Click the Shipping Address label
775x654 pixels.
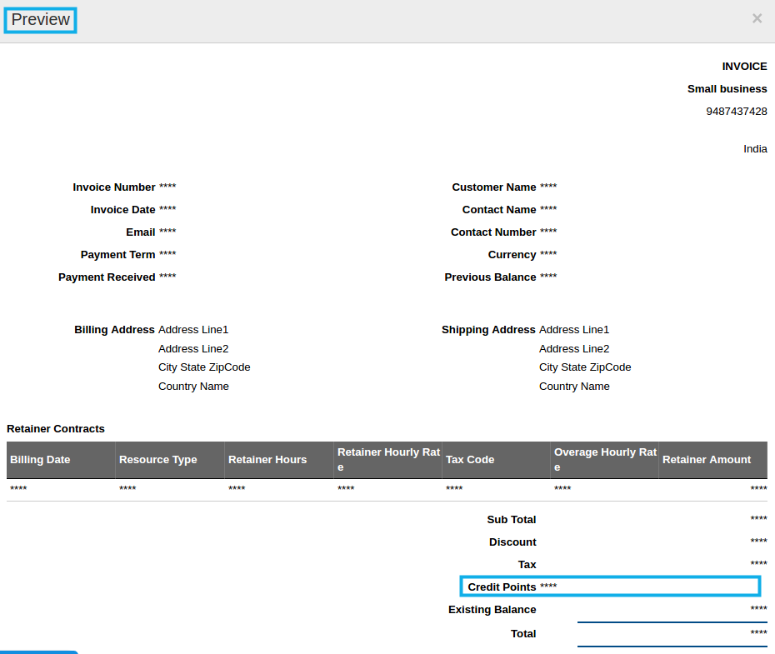(x=488, y=330)
